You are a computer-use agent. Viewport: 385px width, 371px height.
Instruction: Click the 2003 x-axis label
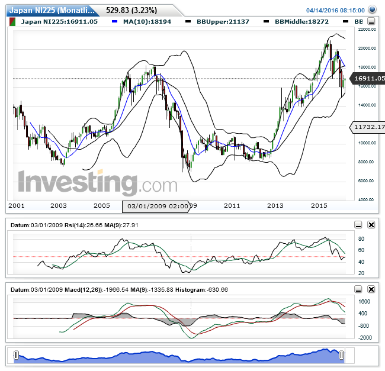point(59,206)
